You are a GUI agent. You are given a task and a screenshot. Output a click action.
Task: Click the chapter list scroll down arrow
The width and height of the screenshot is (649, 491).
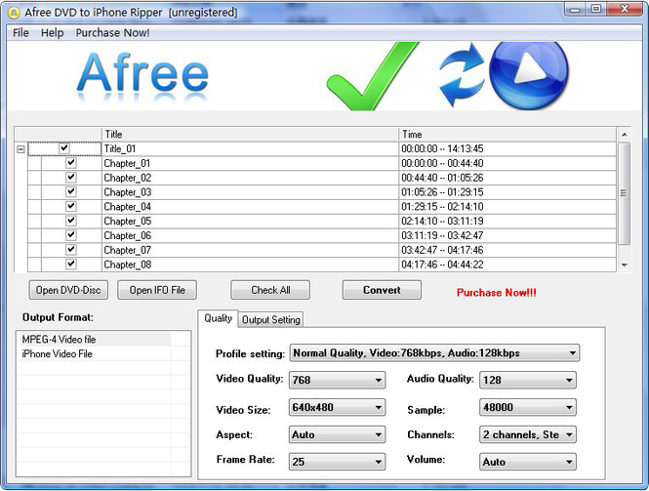625,265
